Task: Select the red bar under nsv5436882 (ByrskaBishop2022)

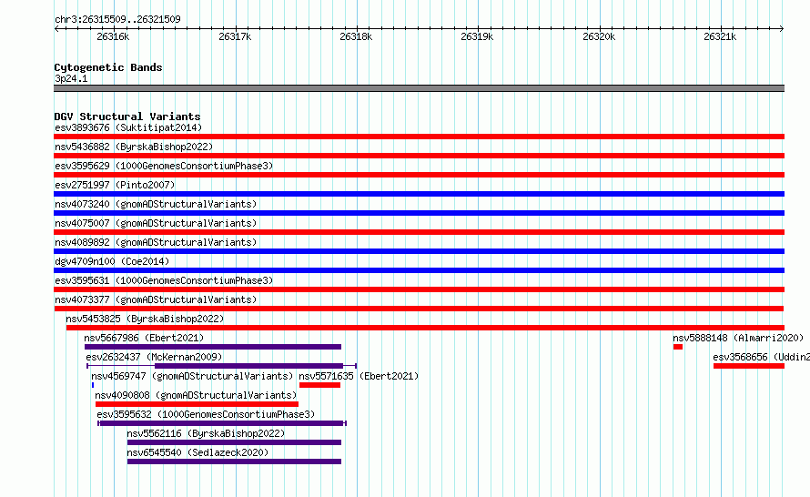Action: pyautogui.click(x=419, y=156)
